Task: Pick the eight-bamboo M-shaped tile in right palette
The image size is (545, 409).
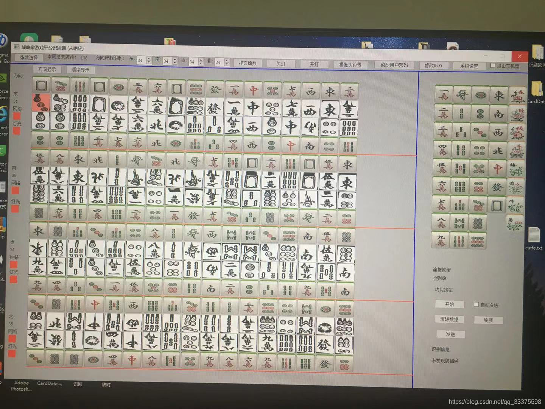Action: (x=459, y=223)
